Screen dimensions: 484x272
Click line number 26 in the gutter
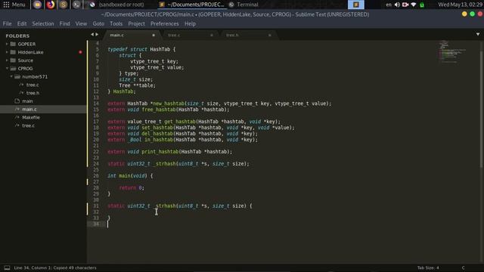[96, 176]
